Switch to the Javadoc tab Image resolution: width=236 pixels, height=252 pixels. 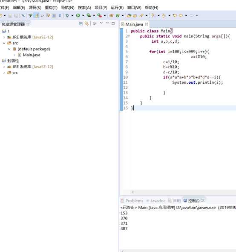[155, 201]
